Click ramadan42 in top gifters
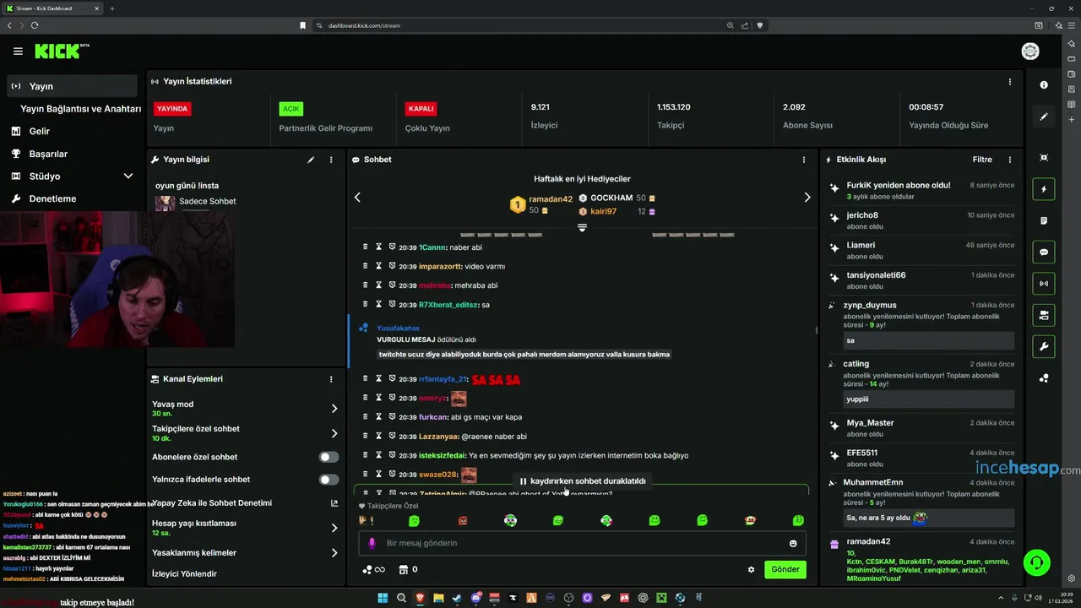Screen dimensions: 1081x608 (551, 199)
